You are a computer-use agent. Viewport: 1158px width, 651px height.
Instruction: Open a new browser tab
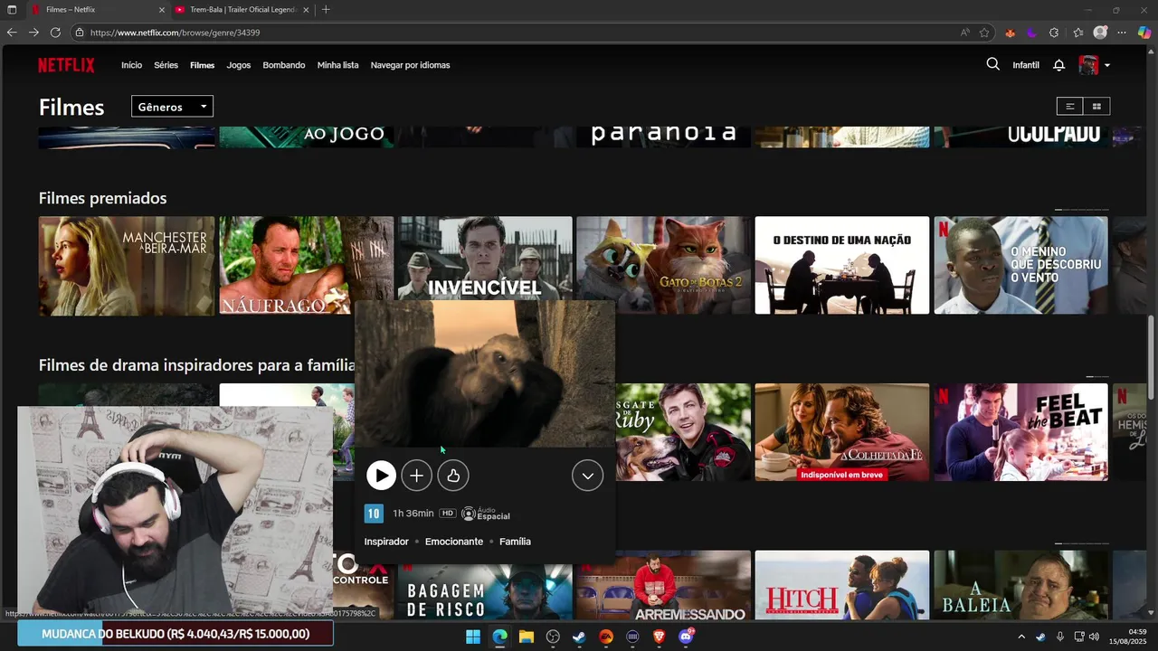pyautogui.click(x=326, y=10)
